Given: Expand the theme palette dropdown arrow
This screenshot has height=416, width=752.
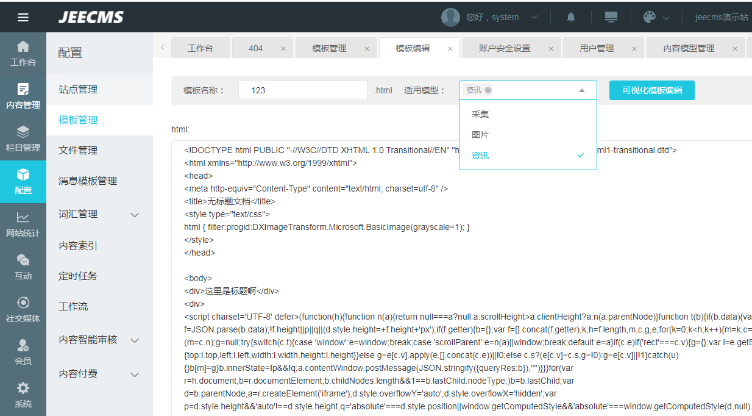Looking at the screenshot, I should point(666,18).
